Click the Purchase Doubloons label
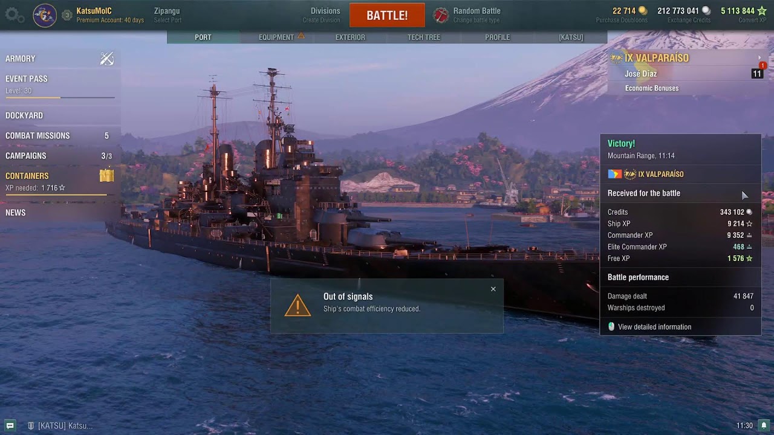 coord(622,20)
